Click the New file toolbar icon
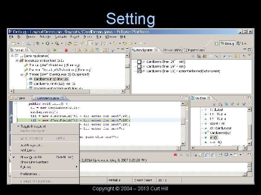Viewport: 261px width, 195px height. (x=13, y=43)
